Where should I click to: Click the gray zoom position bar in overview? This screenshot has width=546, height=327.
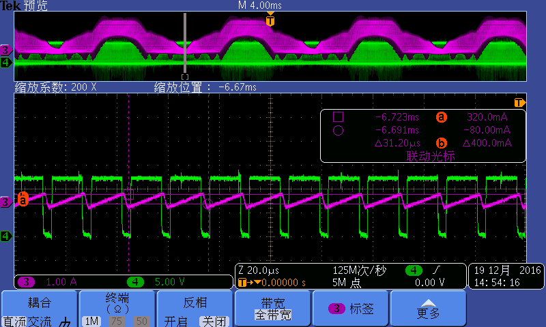[185, 43]
